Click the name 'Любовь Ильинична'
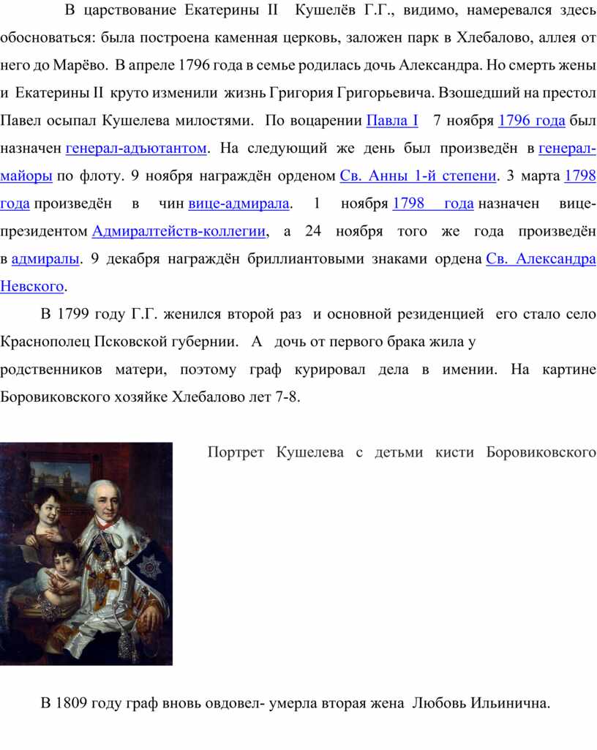The image size is (597, 750). coord(480,703)
